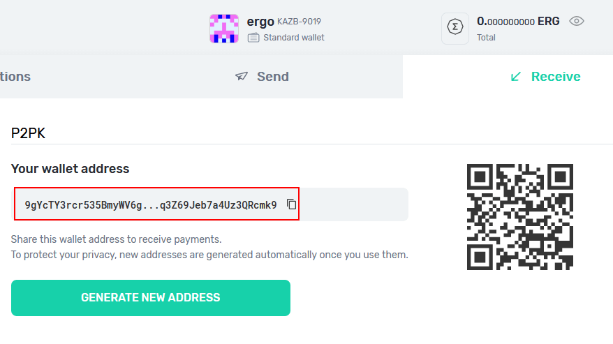This screenshot has height=344, width=613.
Task: Click GENERATE NEW ADDRESS button
Action: coord(151,298)
